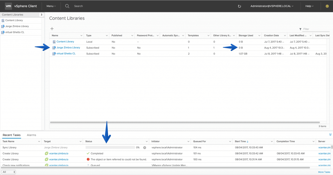Click the icon beside Content Library table row

[54, 42]
